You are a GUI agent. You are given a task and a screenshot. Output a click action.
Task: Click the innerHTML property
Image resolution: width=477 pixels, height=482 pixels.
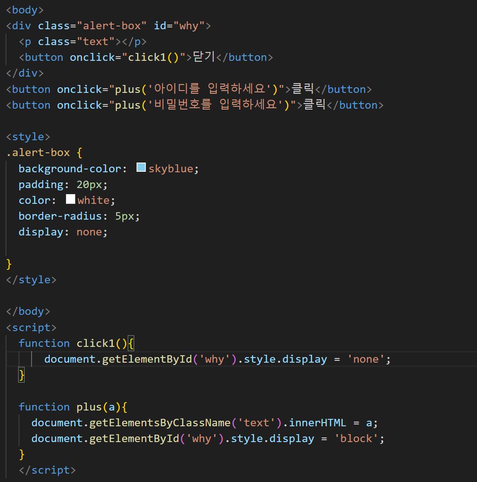coord(317,423)
